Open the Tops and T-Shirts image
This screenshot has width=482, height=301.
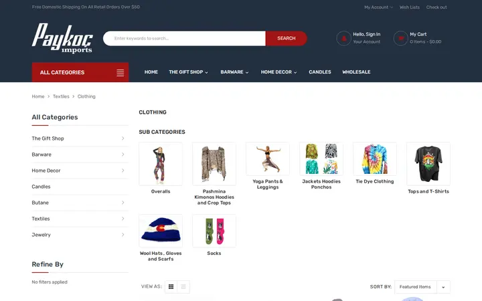pyautogui.click(x=428, y=164)
